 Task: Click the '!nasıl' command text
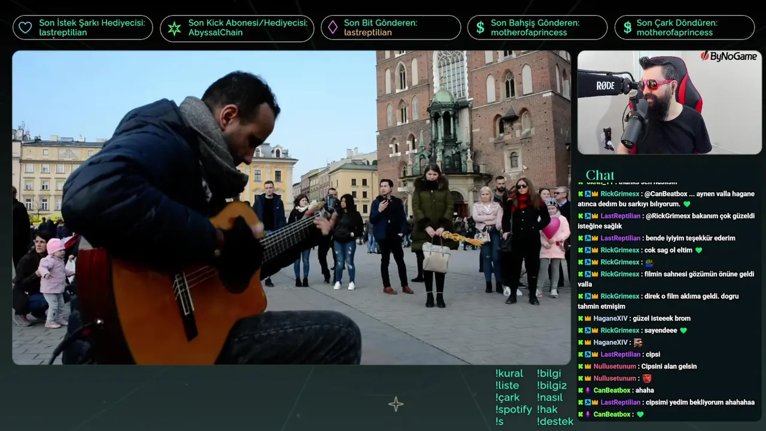point(550,397)
